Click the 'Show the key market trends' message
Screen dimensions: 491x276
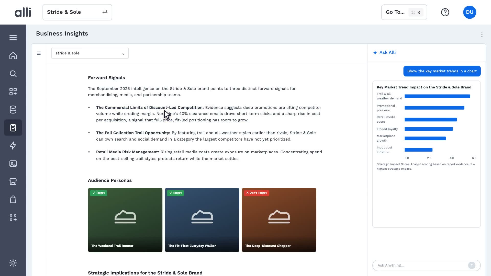click(x=442, y=71)
